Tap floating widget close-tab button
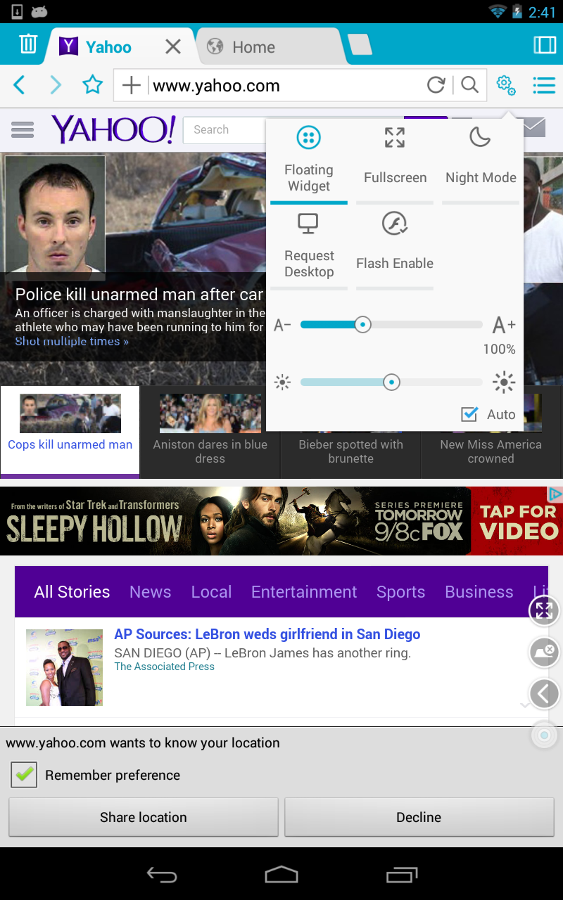 (x=544, y=652)
